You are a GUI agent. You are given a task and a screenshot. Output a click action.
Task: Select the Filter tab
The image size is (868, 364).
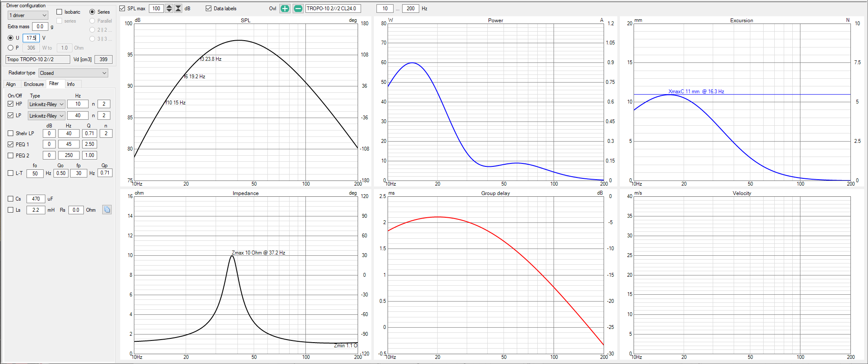click(54, 84)
